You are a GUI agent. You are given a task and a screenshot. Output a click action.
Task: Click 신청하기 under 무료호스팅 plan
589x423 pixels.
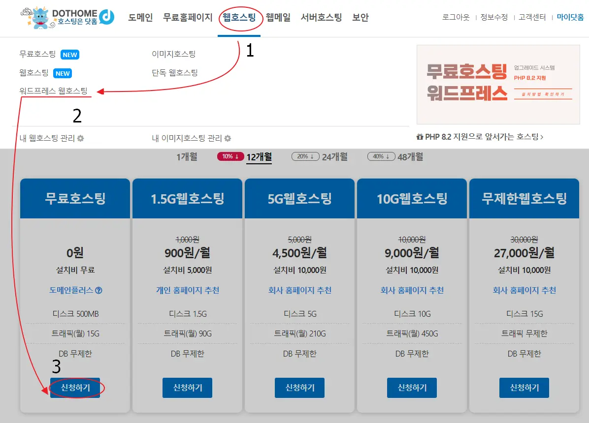(75, 388)
